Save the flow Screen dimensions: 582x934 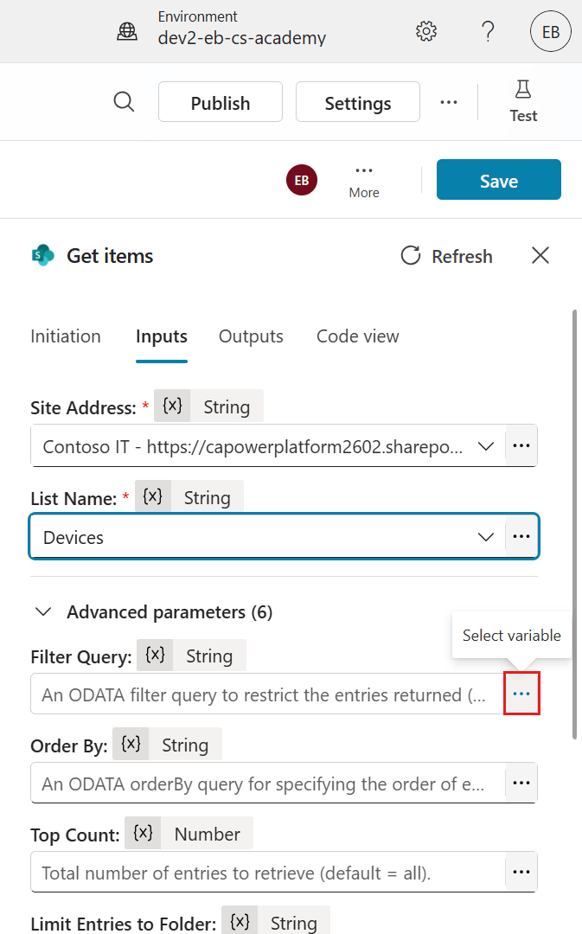pyautogui.click(x=499, y=180)
